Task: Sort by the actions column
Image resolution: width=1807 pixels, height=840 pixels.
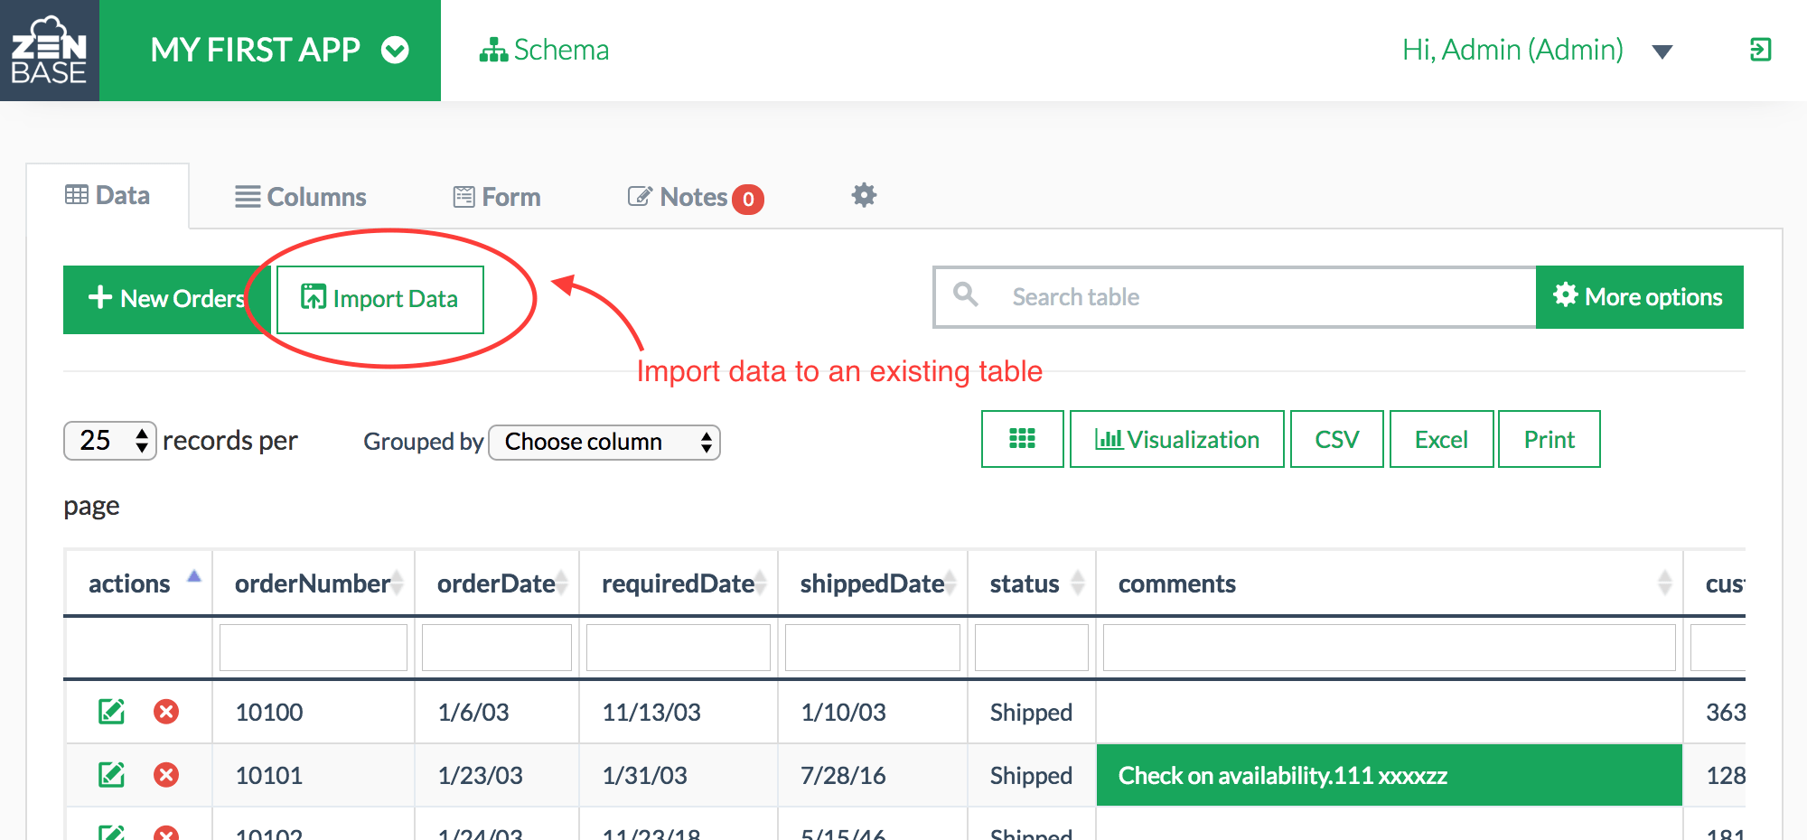Action: pos(138,583)
